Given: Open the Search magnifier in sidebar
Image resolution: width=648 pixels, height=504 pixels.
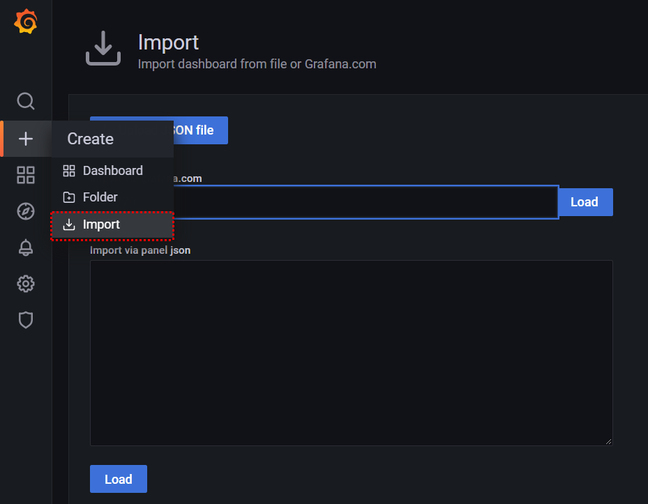Looking at the screenshot, I should pos(26,101).
